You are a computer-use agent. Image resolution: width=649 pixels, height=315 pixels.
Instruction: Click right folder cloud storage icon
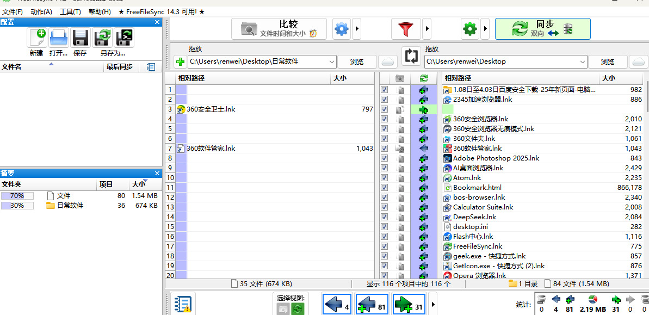[x=639, y=62]
